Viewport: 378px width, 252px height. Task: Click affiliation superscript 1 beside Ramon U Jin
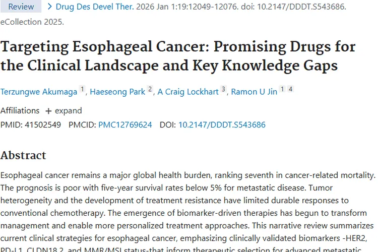(282, 90)
